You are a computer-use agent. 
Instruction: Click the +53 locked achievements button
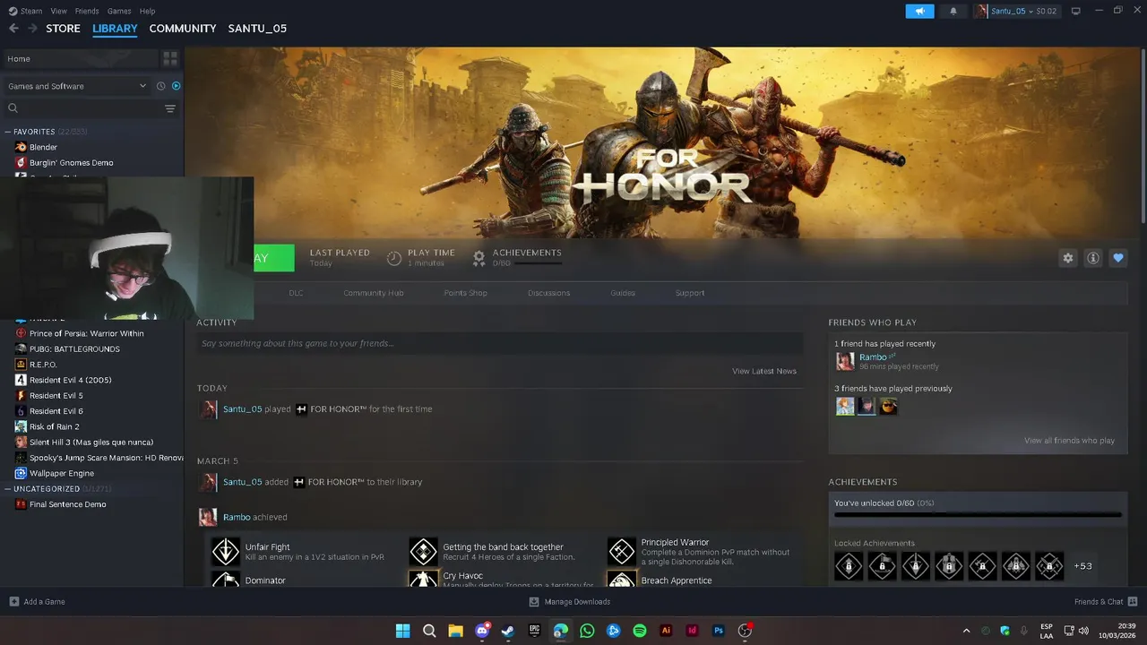tap(1082, 566)
